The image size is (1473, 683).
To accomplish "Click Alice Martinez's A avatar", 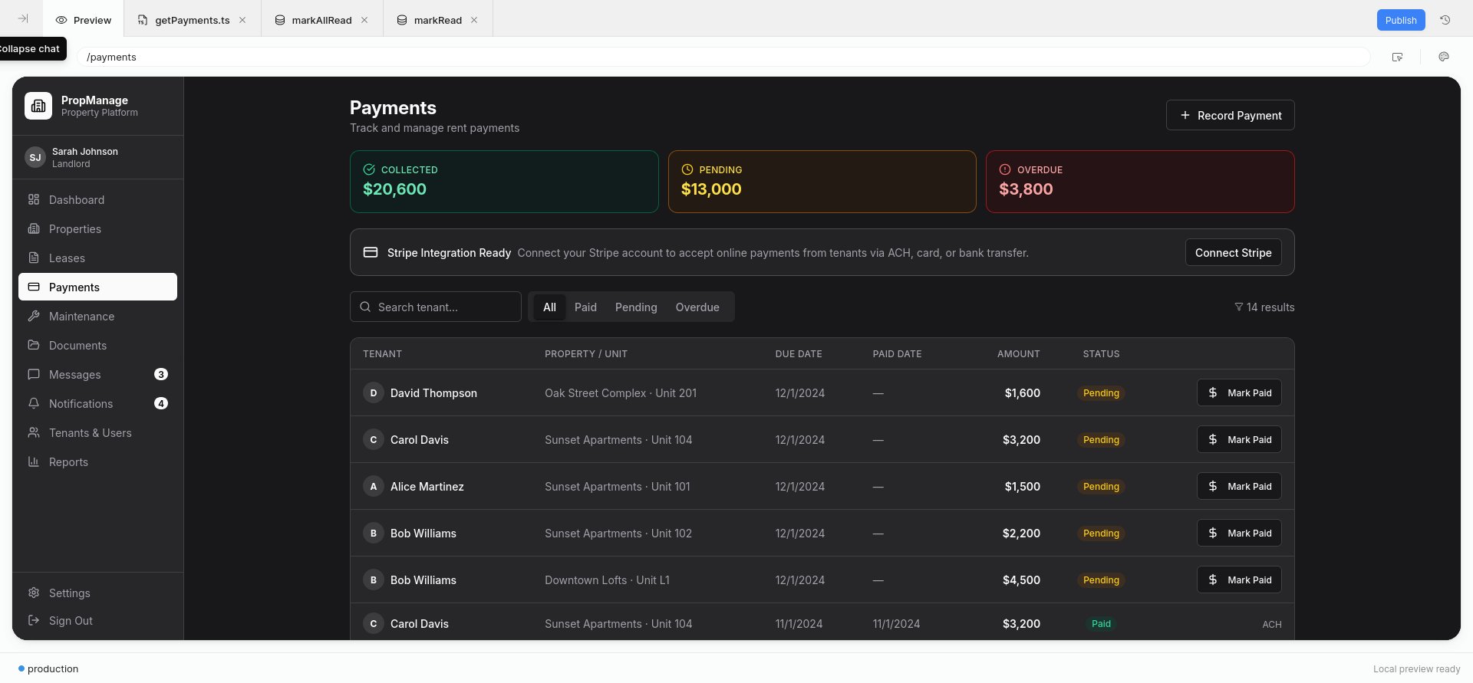I will click(x=374, y=486).
